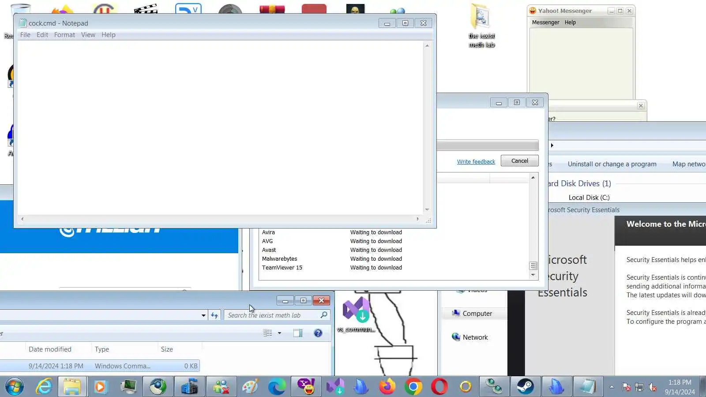Viewport: 706px width, 397px height.
Task: Click Notepad vertical scrollbar down arrow
Action: (427, 210)
